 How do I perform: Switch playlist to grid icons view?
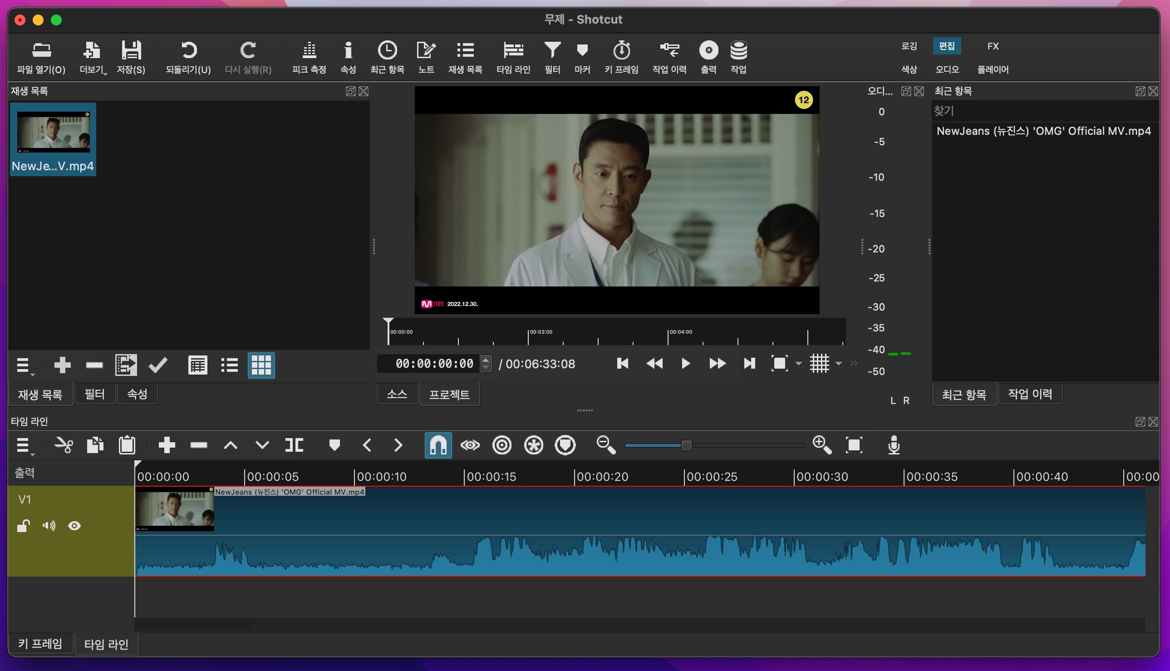261,365
